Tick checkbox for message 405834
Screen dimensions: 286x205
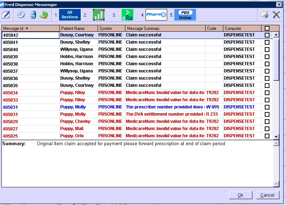(267, 93)
